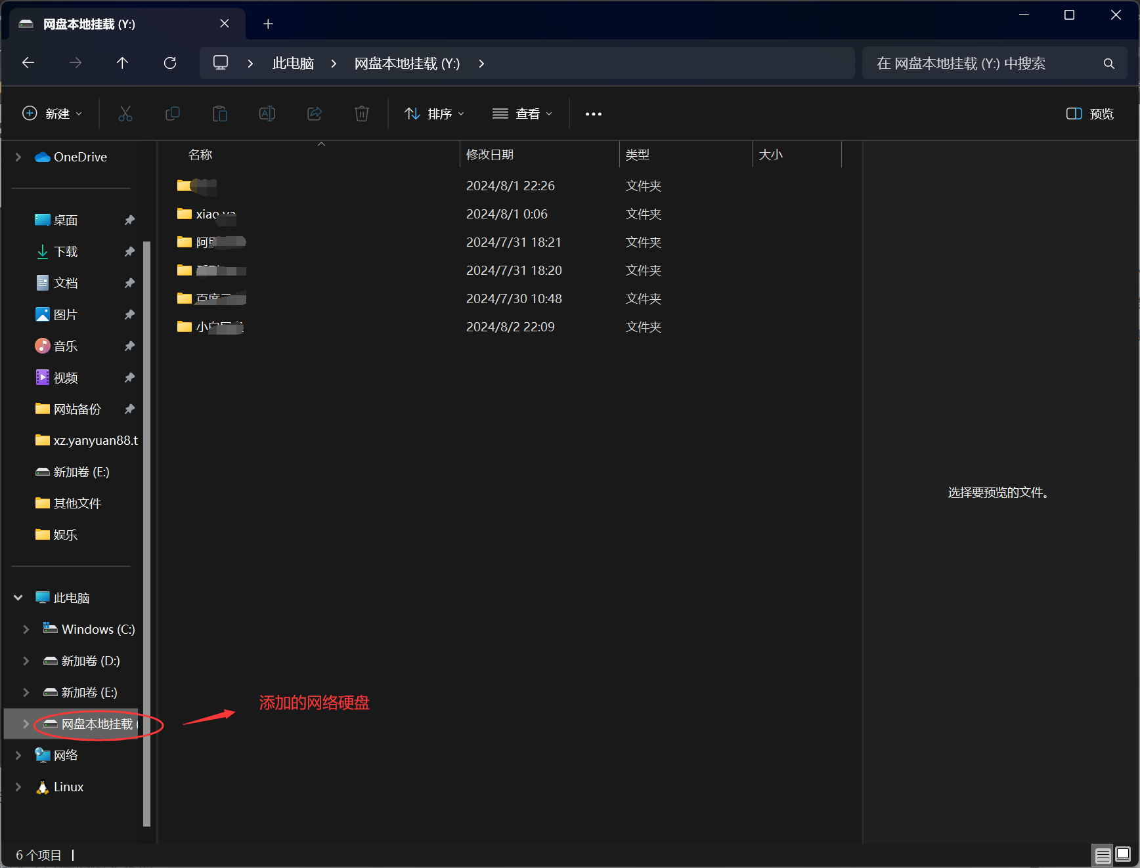Viewport: 1140px width, 868px height.
Task: Click the 新建 new button
Action: (53, 114)
